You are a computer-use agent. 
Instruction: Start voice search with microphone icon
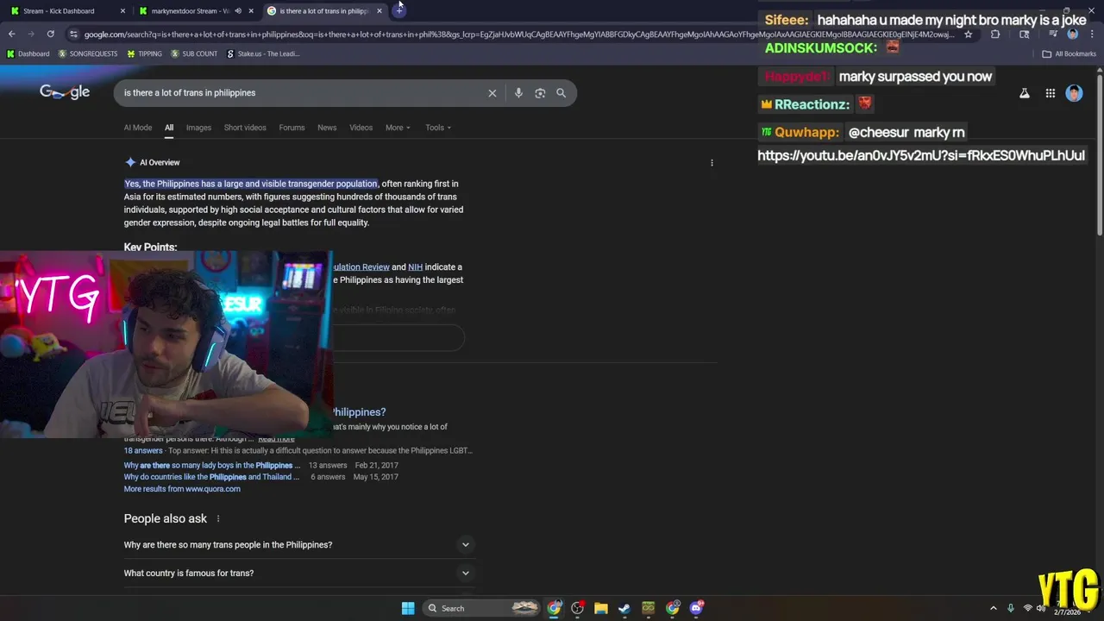tap(518, 93)
